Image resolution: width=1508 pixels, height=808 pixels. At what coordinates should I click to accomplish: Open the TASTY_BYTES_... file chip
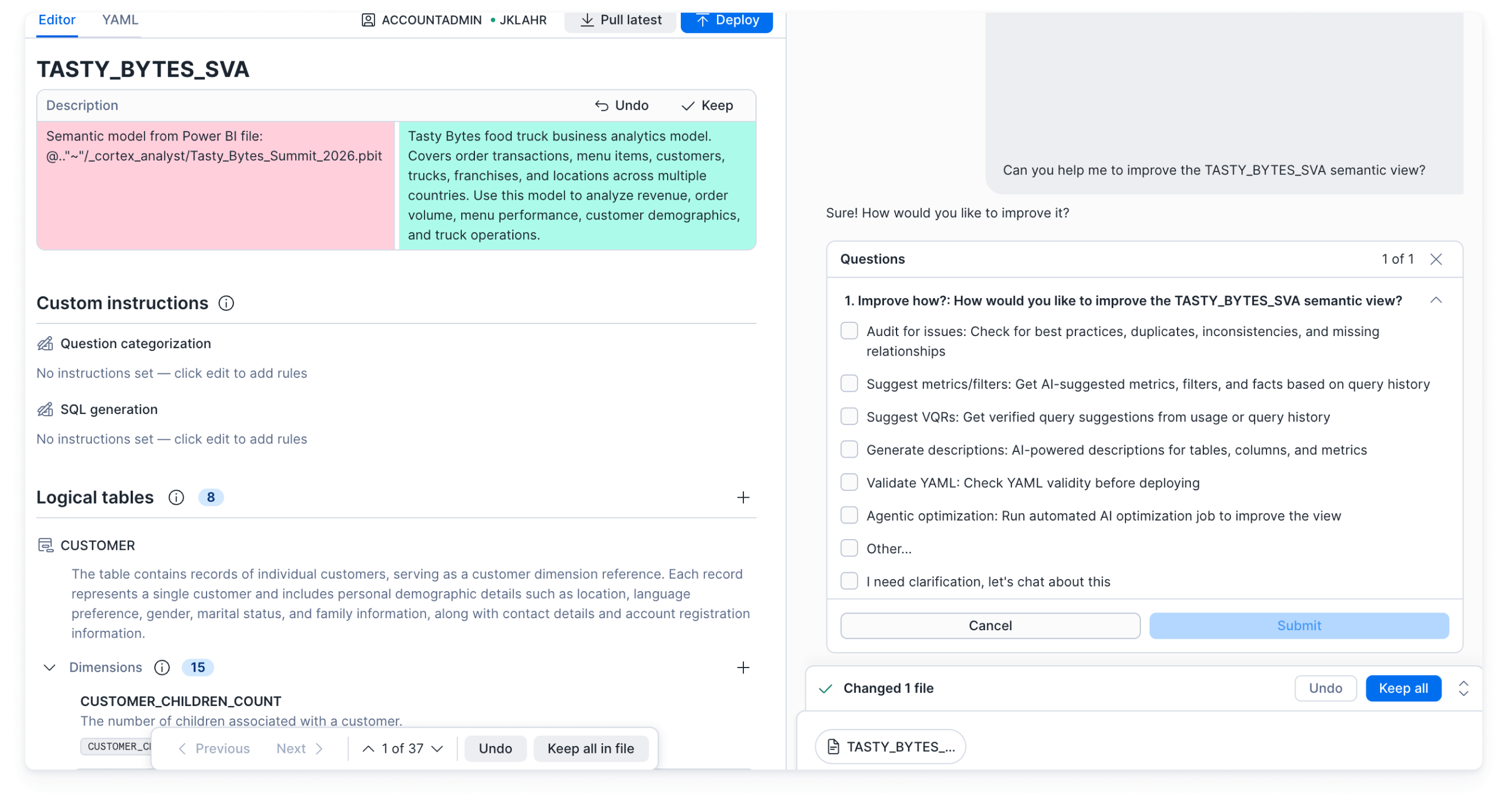click(890, 747)
